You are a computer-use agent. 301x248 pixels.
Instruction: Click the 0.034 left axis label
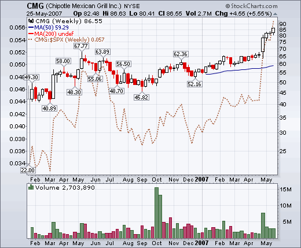(x=17, y=164)
